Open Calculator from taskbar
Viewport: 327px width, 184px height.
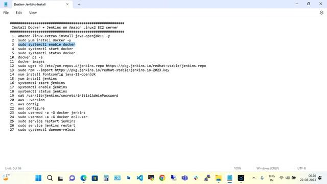[x=106, y=178]
